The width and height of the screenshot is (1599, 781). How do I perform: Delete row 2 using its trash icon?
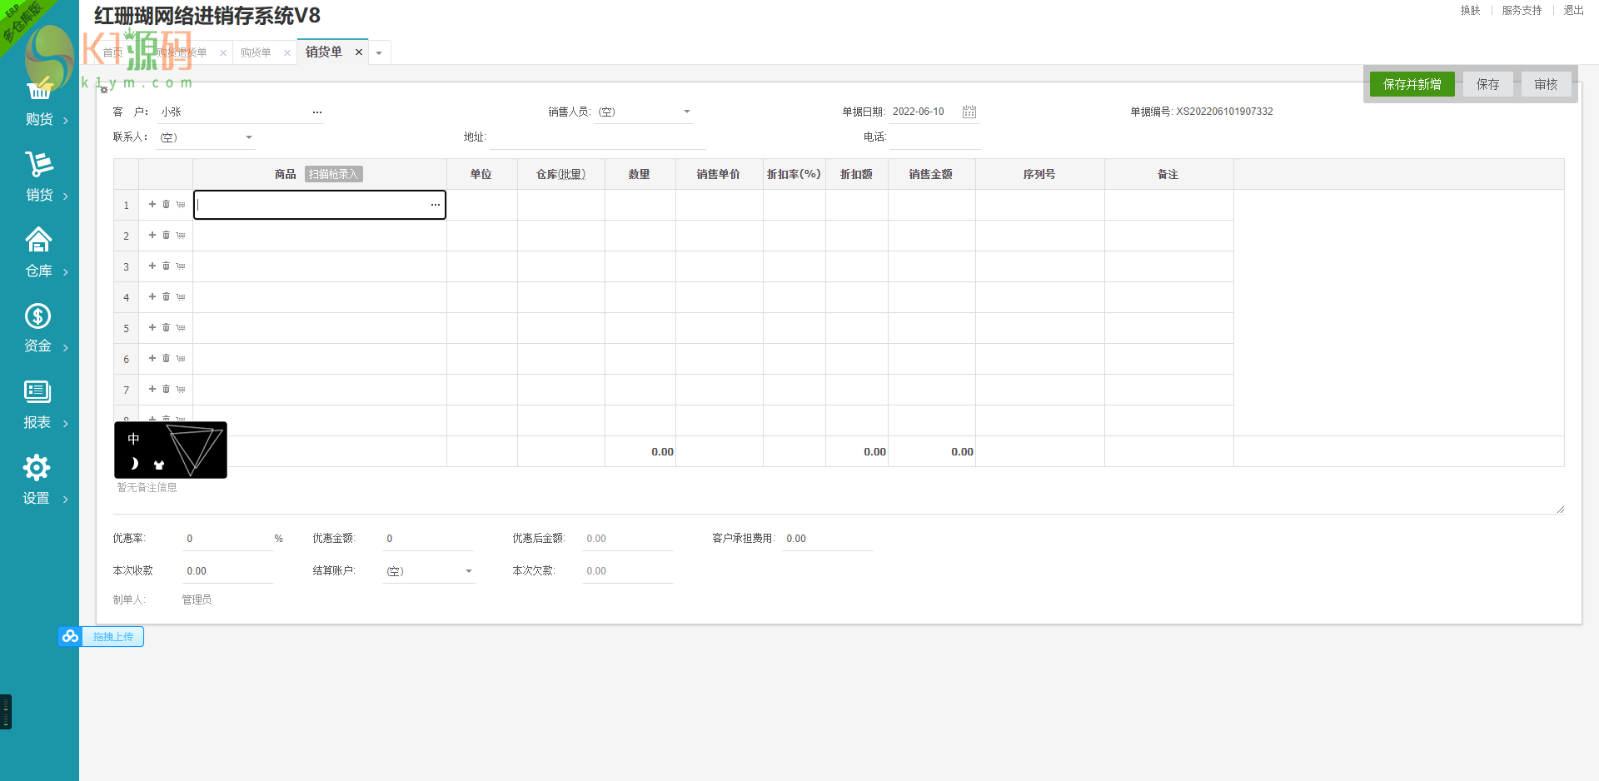tap(166, 235)
